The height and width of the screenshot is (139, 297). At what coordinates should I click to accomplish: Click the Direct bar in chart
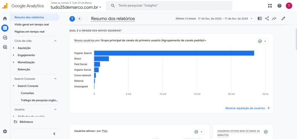click(x=102, y=59)
